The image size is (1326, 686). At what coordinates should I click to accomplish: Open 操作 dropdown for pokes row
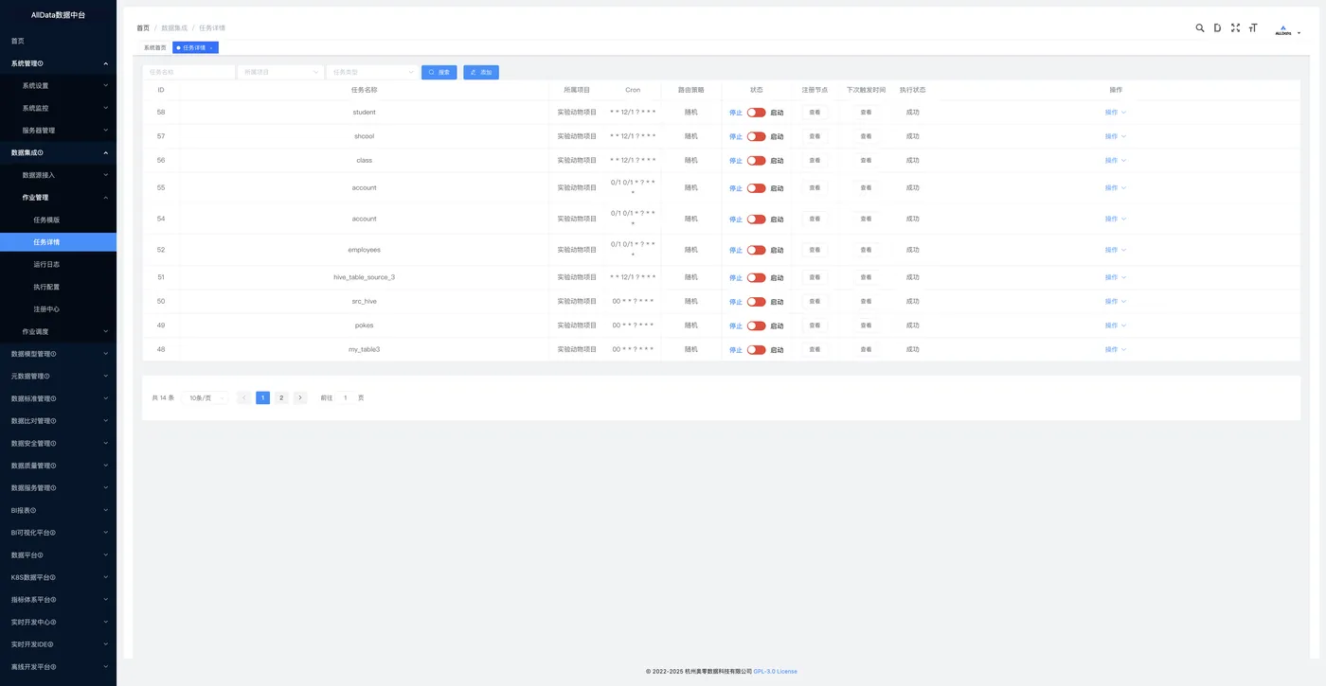click(x=1115, y=325)
